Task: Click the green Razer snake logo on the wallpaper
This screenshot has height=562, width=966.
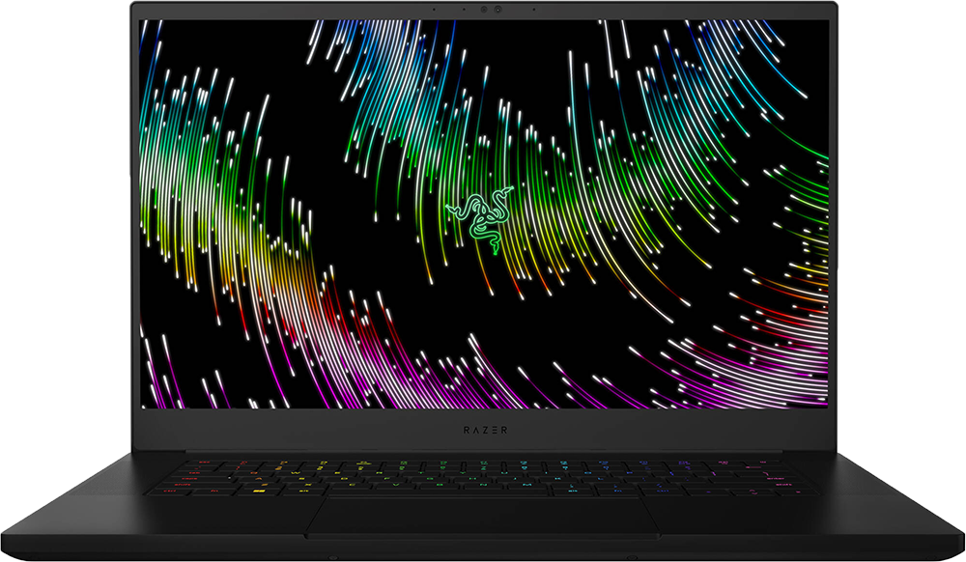Action: pyautogui.click(x=480, y=218)
